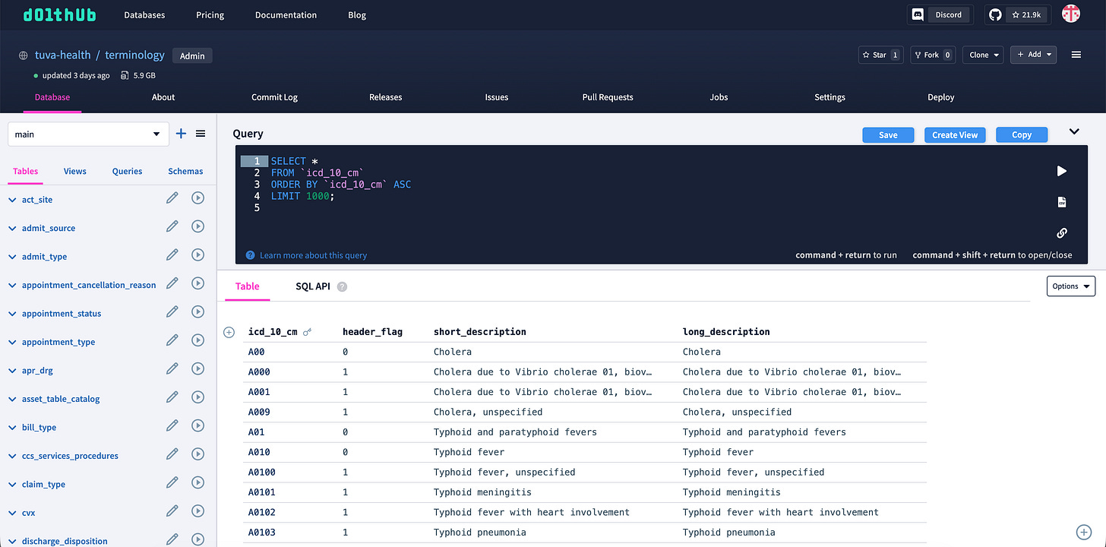Open the tuva-health owner link
This screenshot has height=547, width=1106.
(62, 55)
